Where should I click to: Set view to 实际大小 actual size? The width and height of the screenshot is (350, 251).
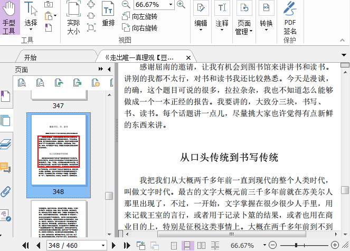pyautogui.click(x=73, y=17)
